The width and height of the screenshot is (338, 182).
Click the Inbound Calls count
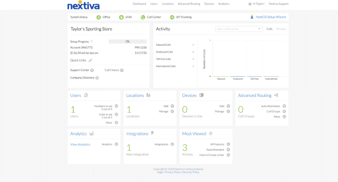pyautogui.click(x=193, y=45)
